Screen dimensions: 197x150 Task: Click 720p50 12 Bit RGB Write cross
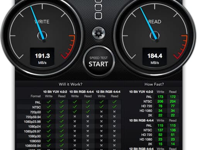point(102,112)
